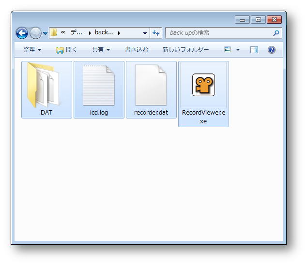307x265 pixels.
Task: Click the RecordViewer.exe file name
Action: click(203, 117)
